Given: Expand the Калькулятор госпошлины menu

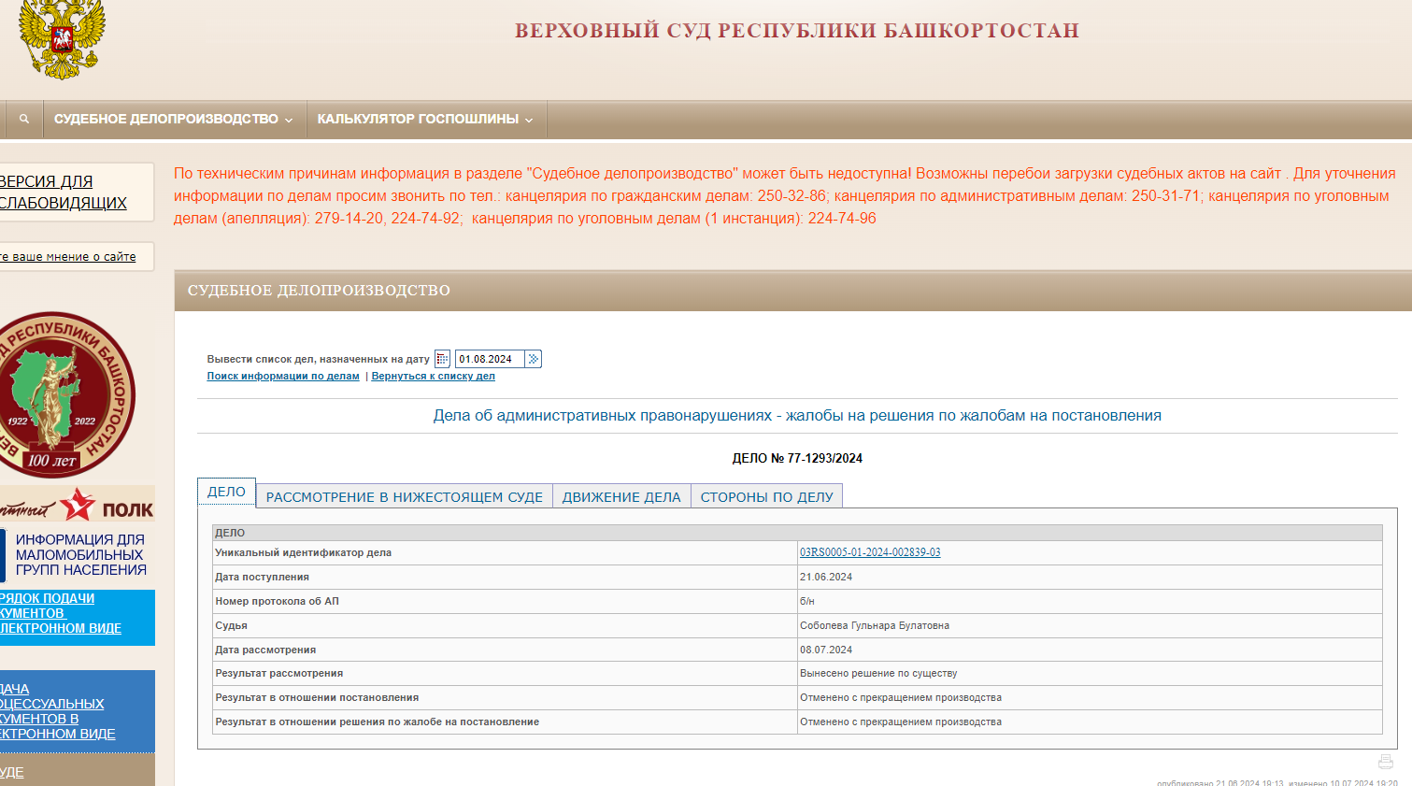Looking at the screenshot, I should [425, 120].
